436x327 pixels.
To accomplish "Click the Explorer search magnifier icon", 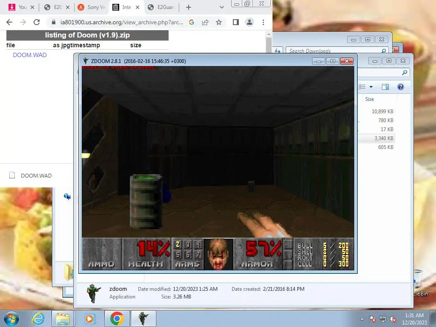I will pyautogui.click(x=404, y=72).
